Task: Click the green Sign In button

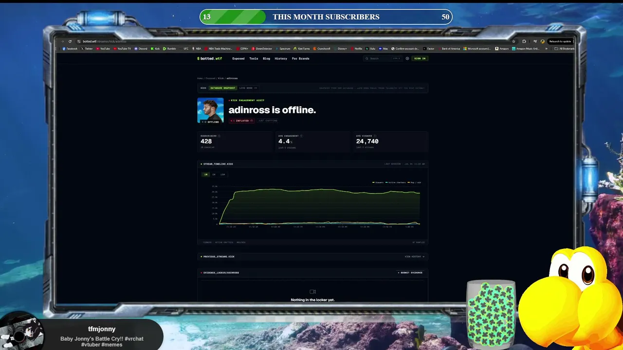Action: tap(420, 58)
